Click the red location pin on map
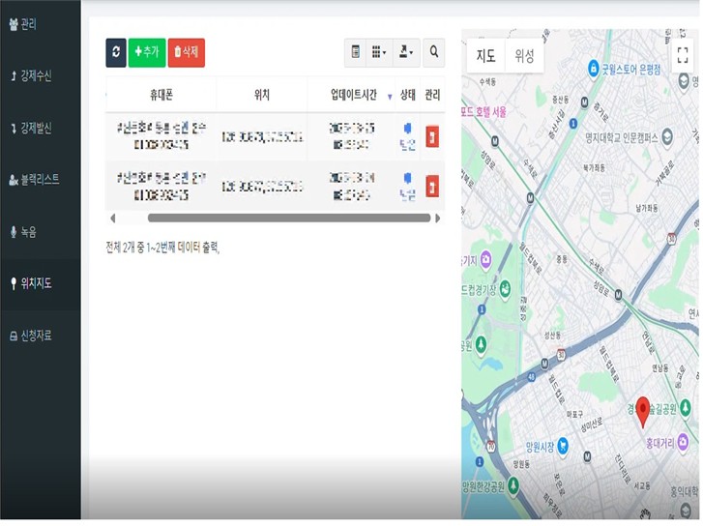The height and width of the screenshot is (526, 703). [643, 411]
